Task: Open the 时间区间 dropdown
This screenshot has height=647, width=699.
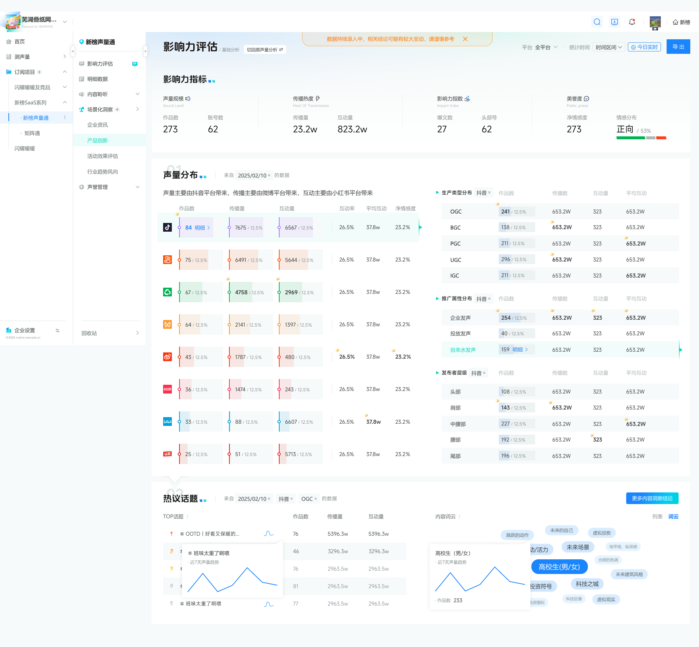Action: click(x=609, y=47)
